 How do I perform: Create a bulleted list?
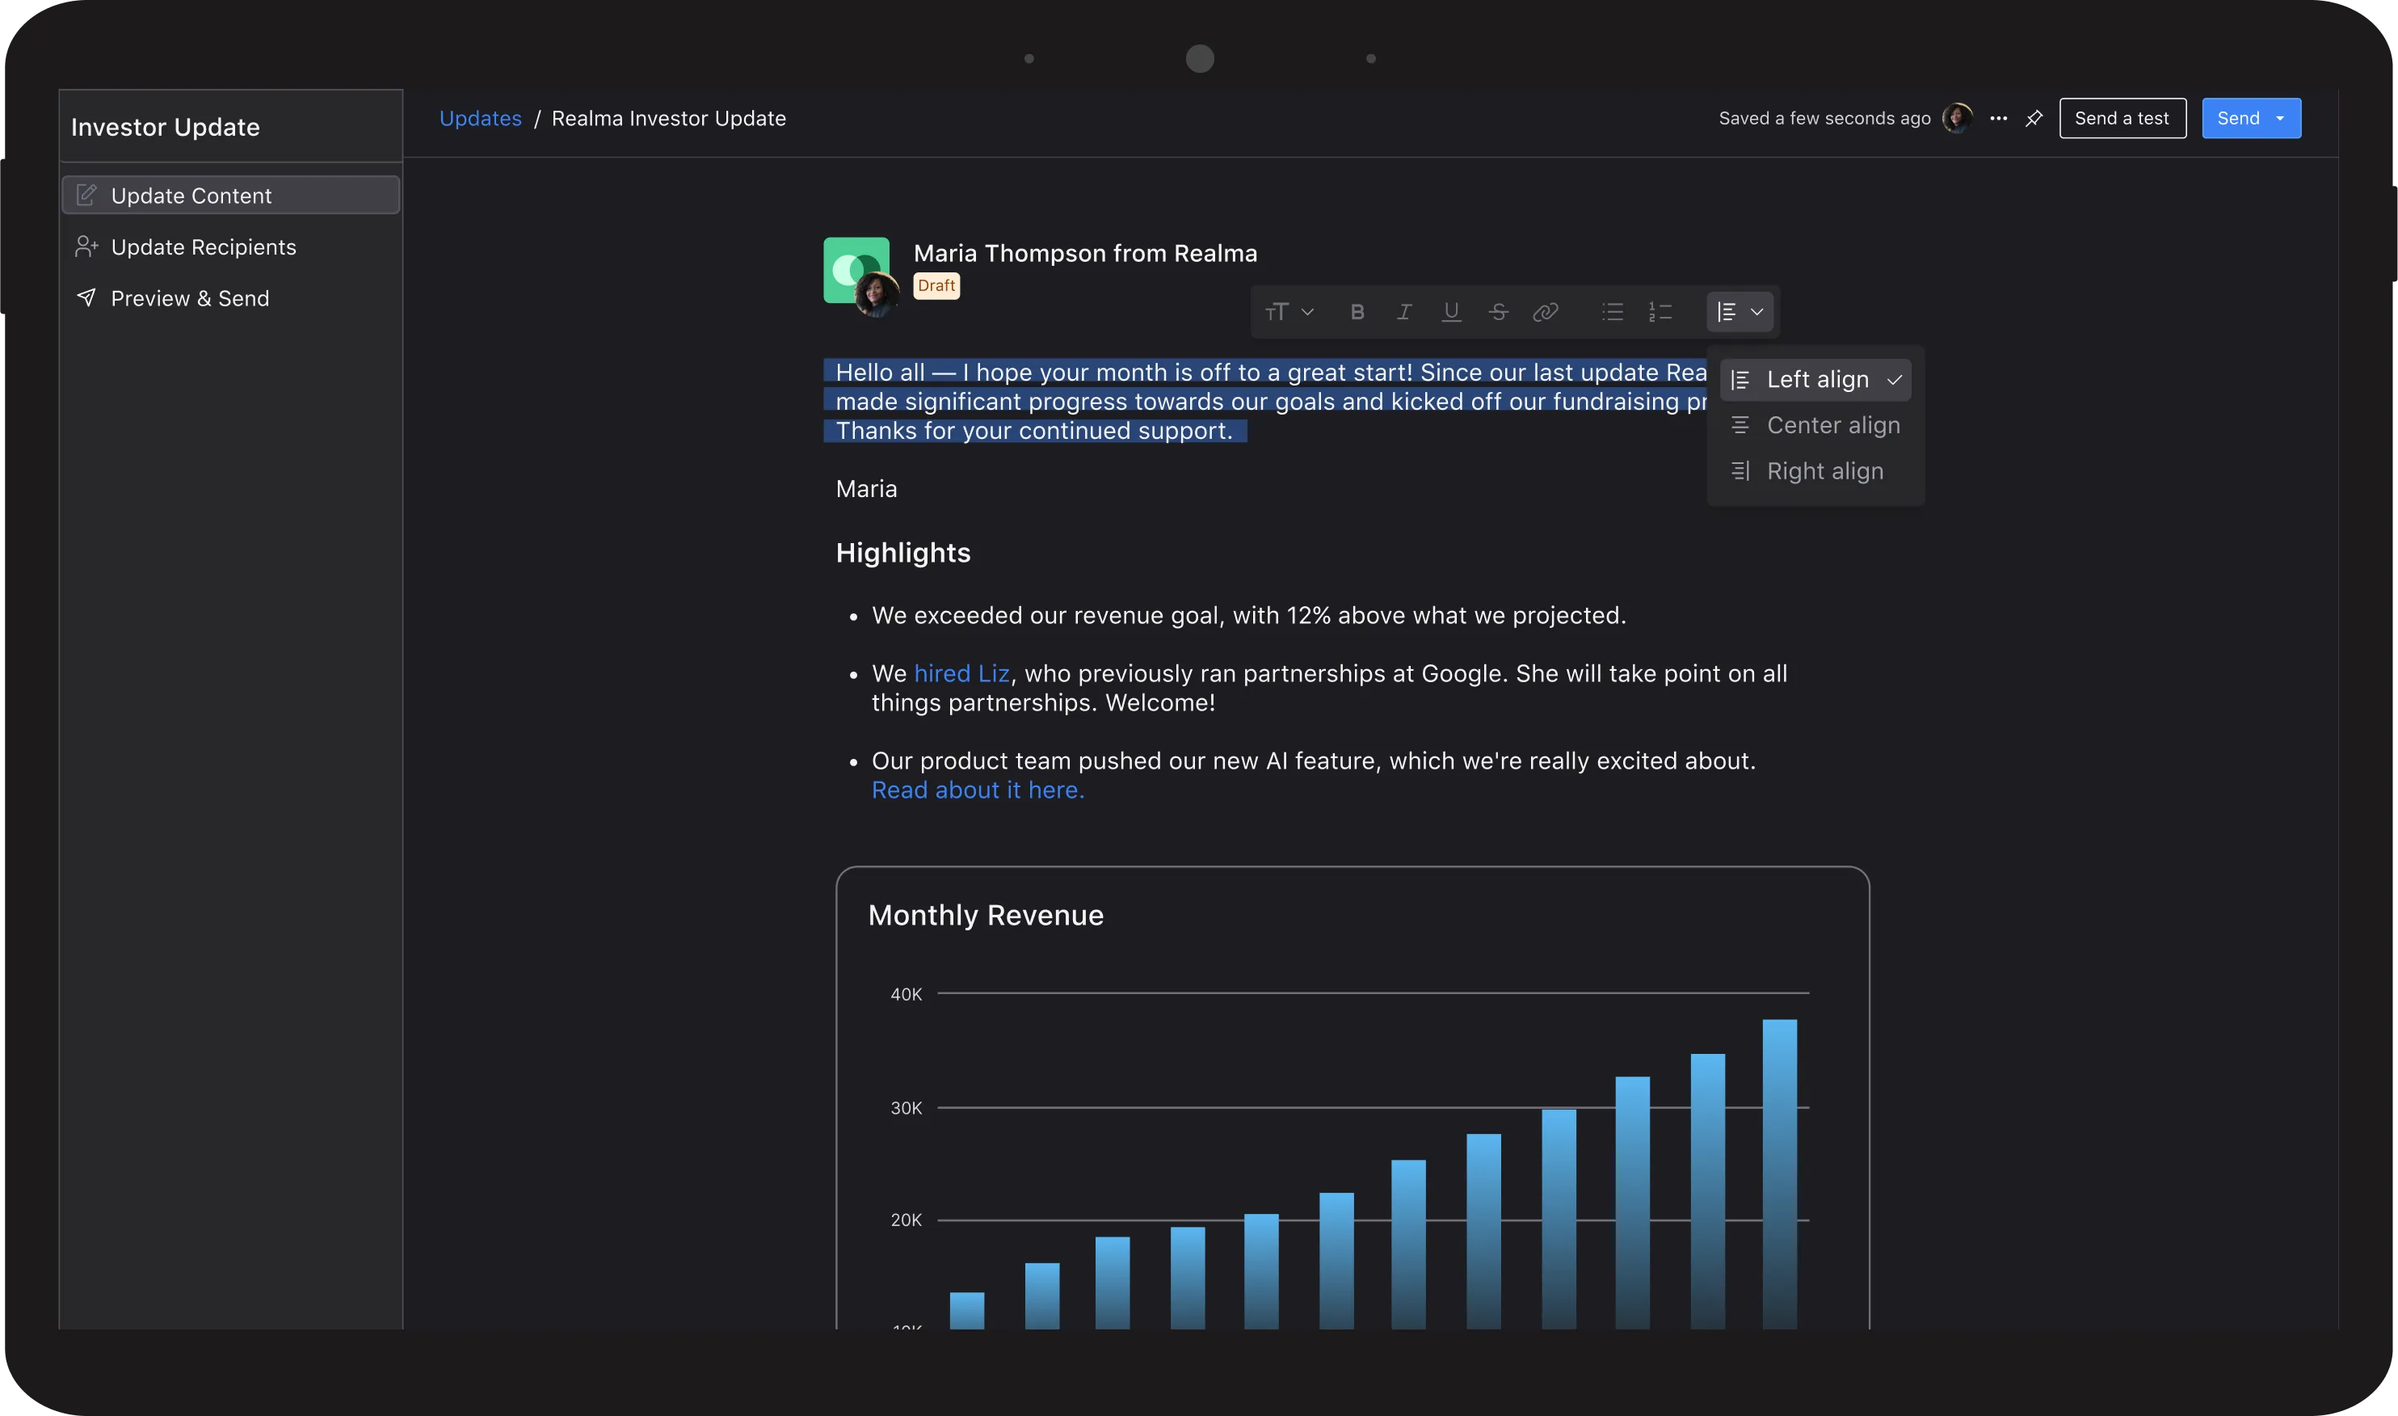coord(1612,312)
